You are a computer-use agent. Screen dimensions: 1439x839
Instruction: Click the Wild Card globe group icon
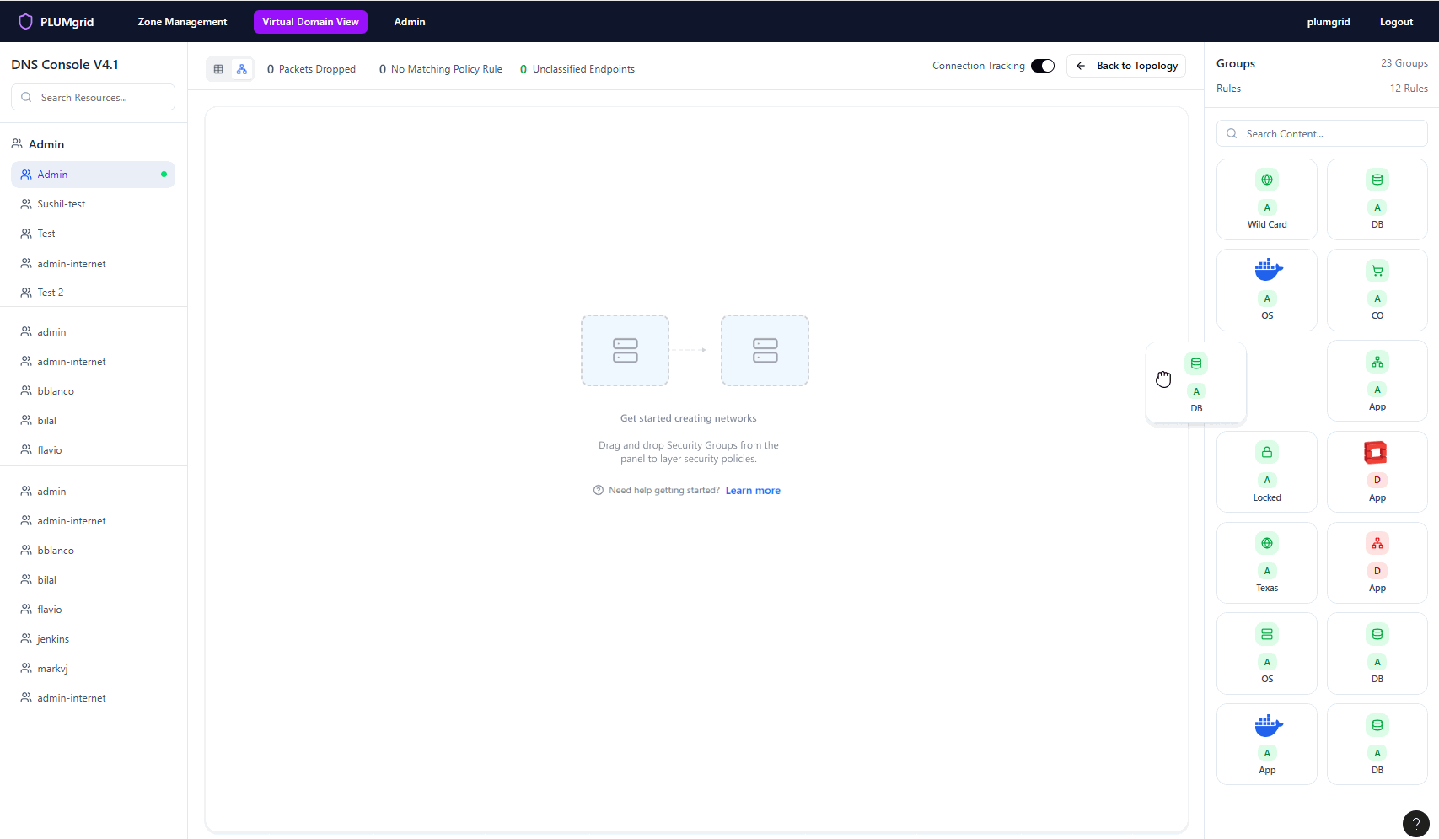click(1266, 180)
